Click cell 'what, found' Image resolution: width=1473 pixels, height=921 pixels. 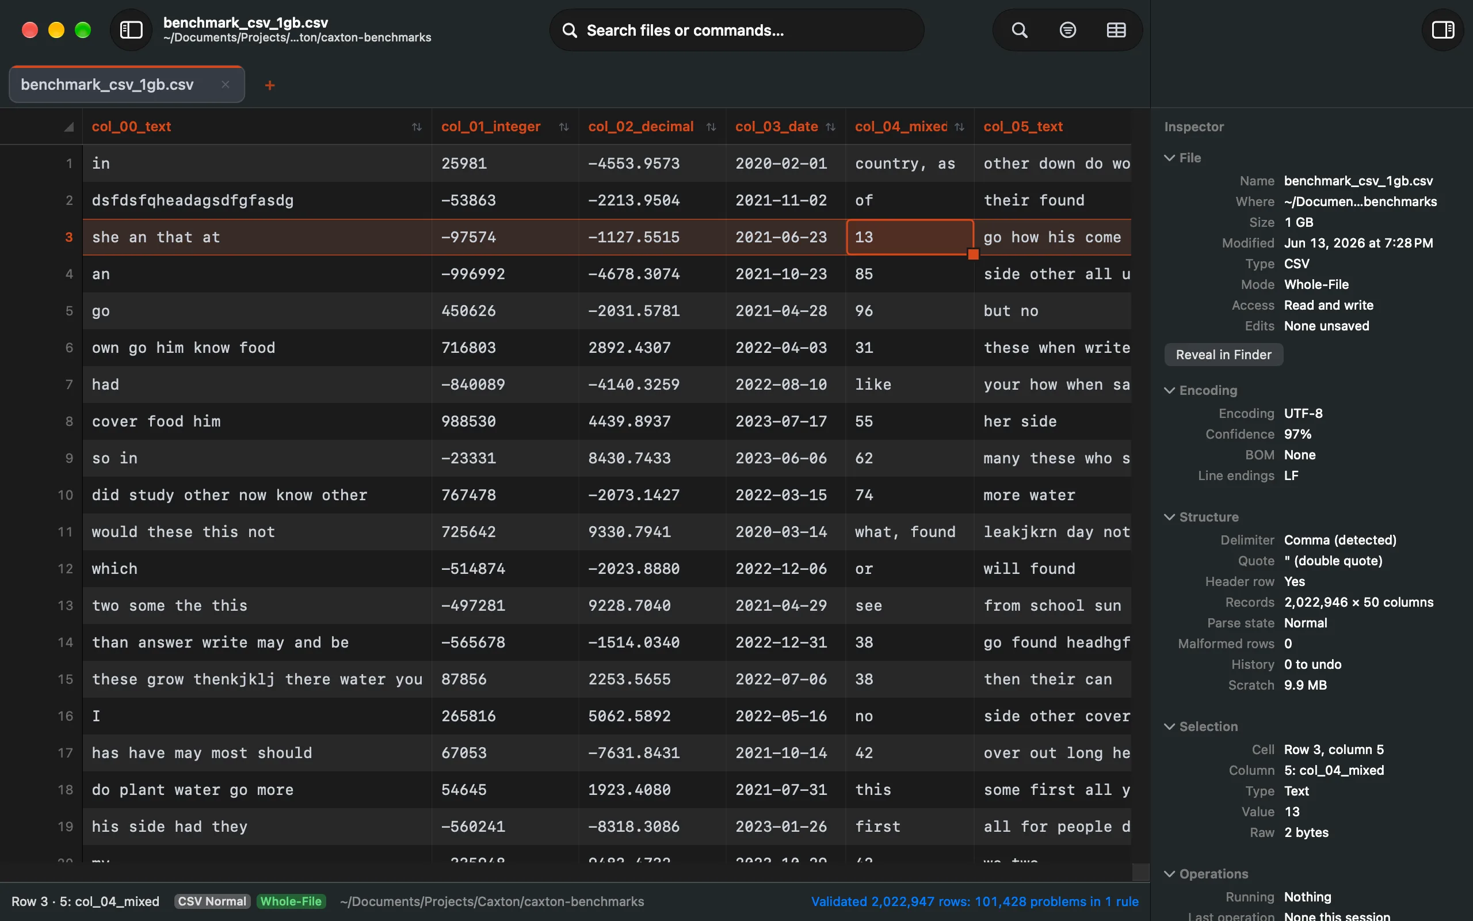pos(910,532)
